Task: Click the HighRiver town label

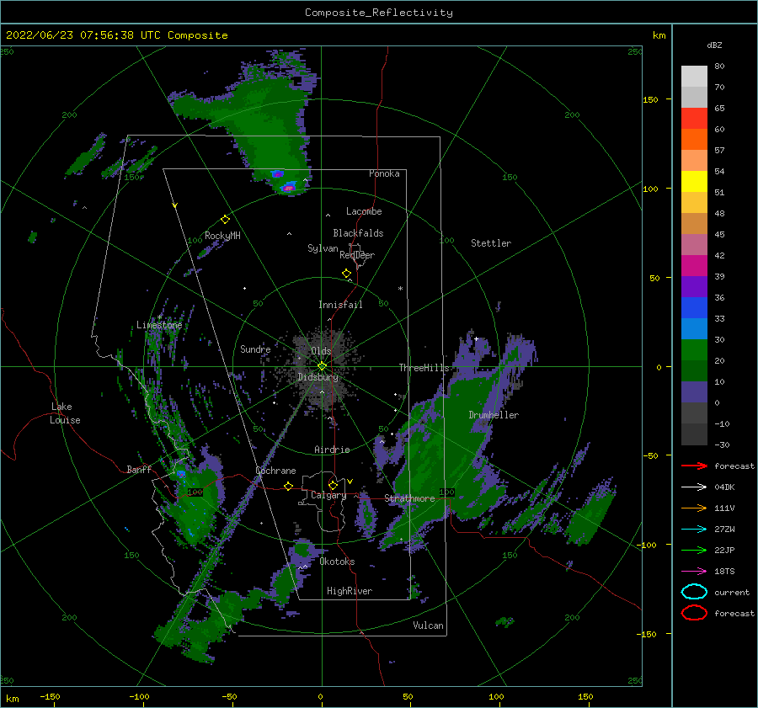Action: pos(350,591)
